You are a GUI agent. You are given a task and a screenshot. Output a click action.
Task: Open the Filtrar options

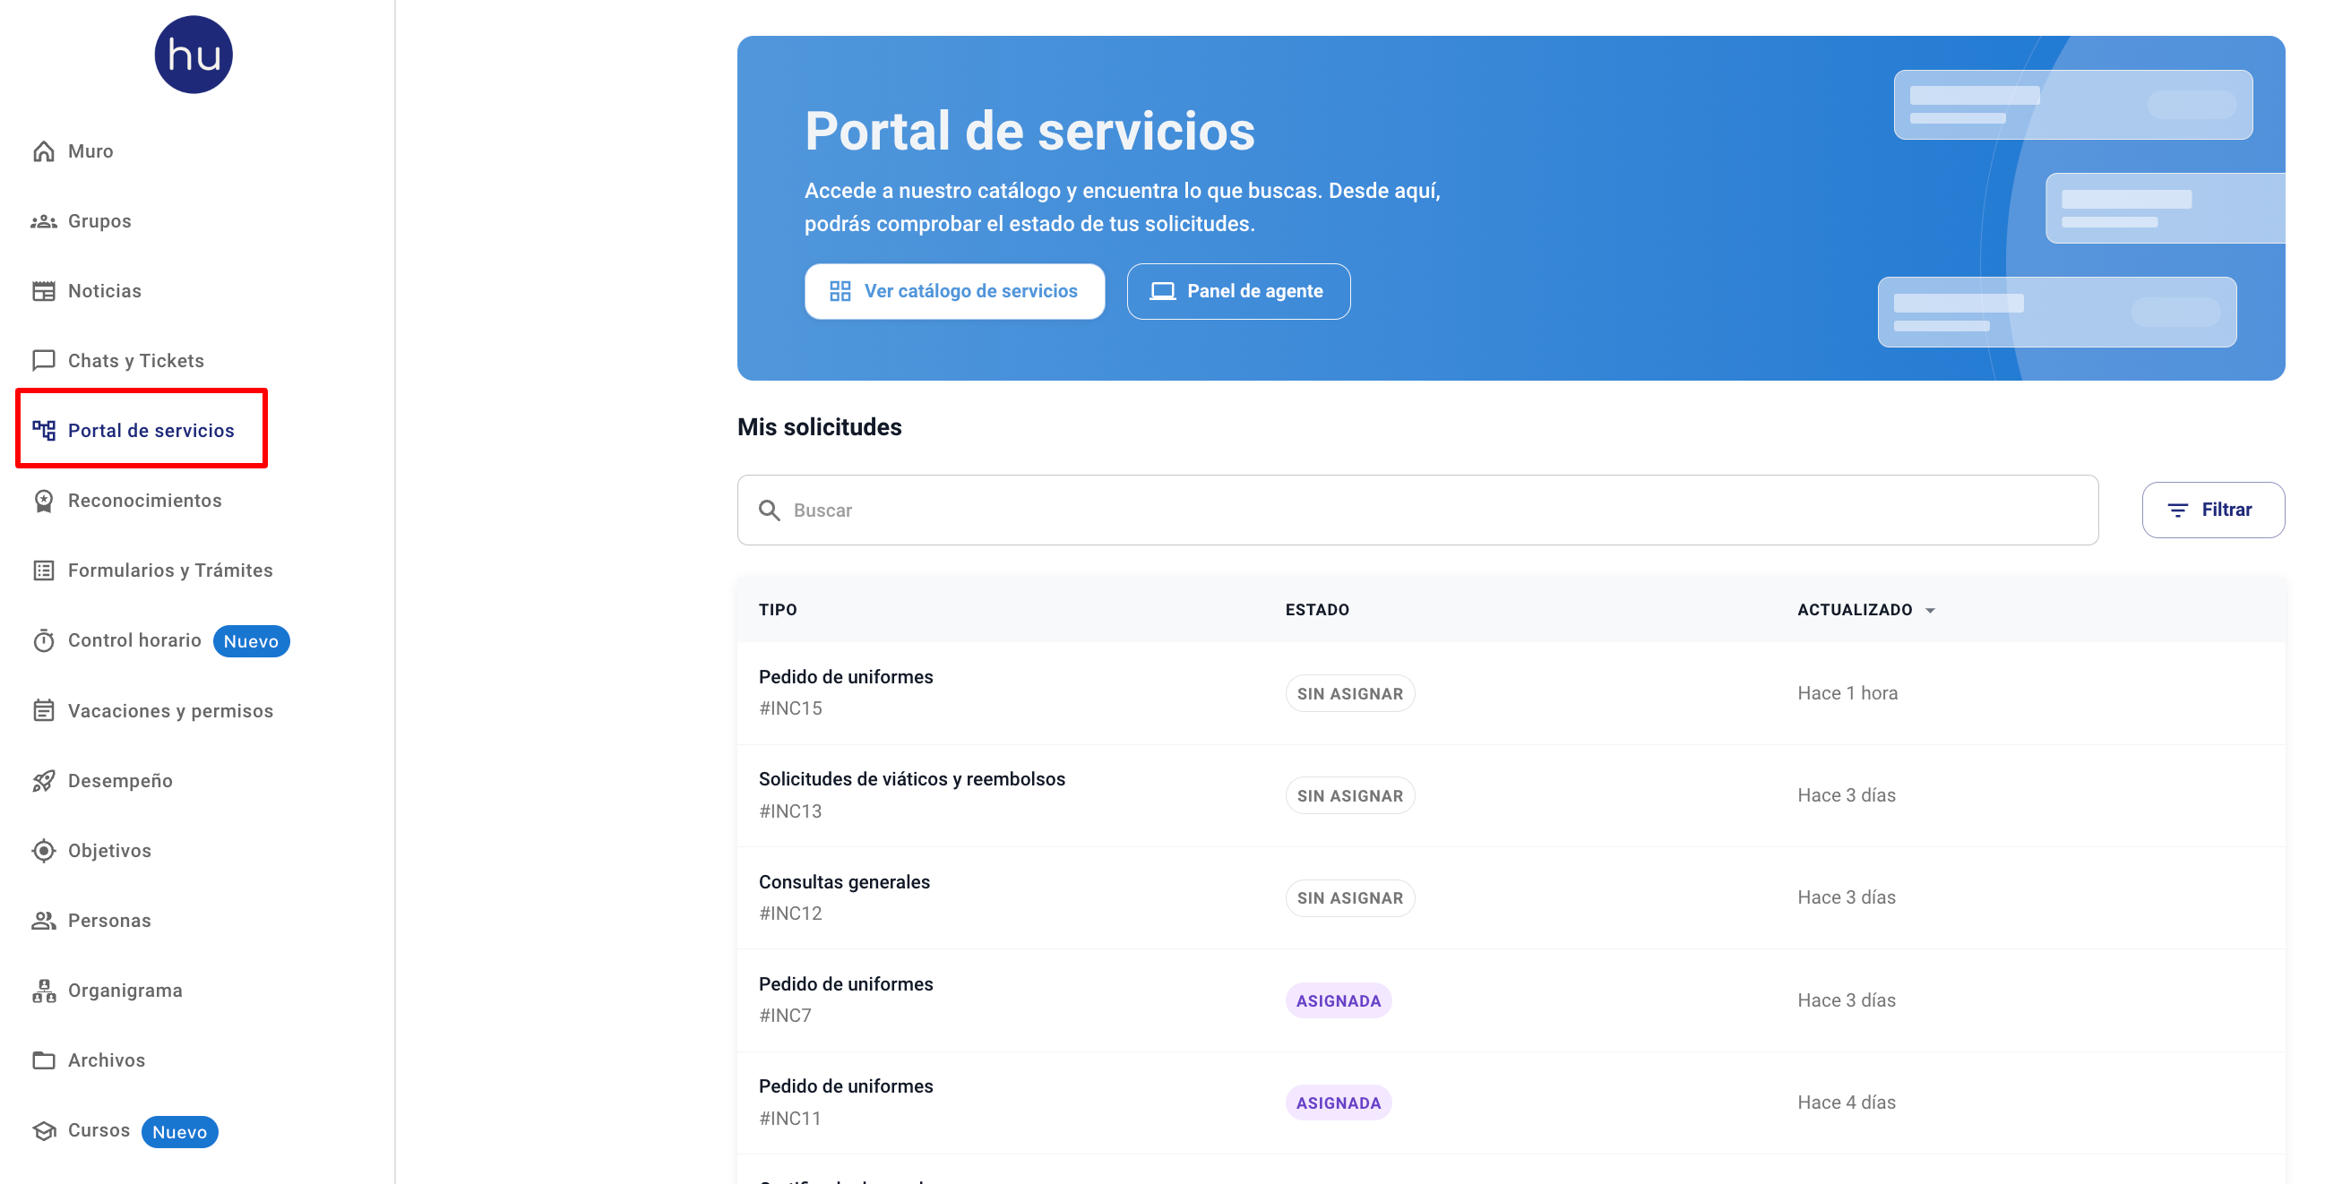[2212, 510]
